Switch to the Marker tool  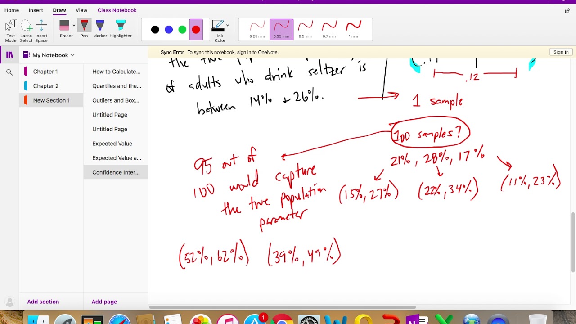[x=100, y=29]
